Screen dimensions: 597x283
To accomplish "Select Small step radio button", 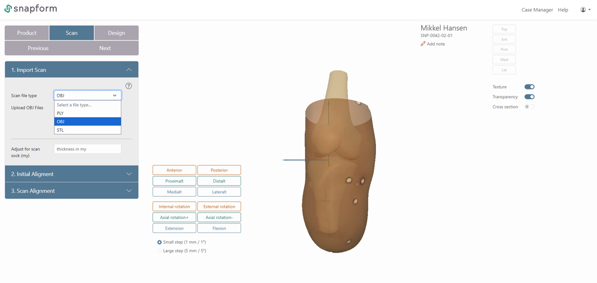I will 160,242.
